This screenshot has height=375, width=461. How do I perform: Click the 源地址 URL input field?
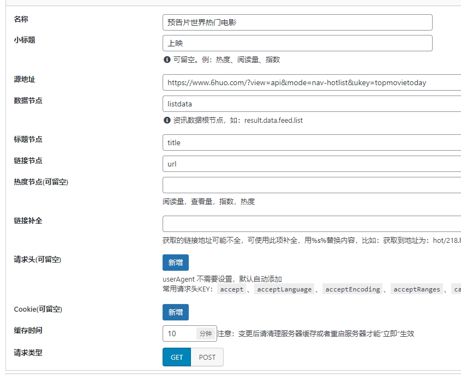(312, 82)
